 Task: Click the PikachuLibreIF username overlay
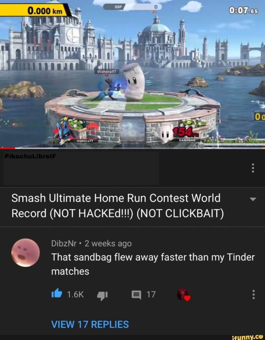click(x=30, y=156)
